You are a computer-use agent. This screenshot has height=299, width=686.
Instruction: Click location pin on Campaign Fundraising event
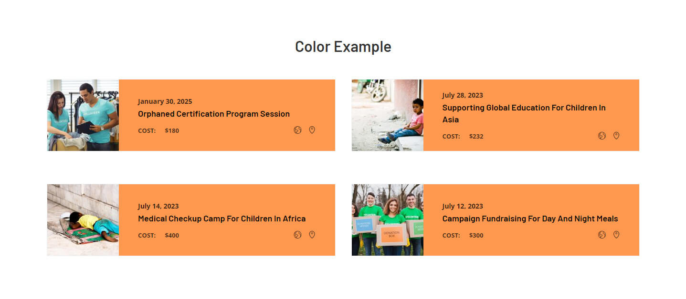pos(616,235)
